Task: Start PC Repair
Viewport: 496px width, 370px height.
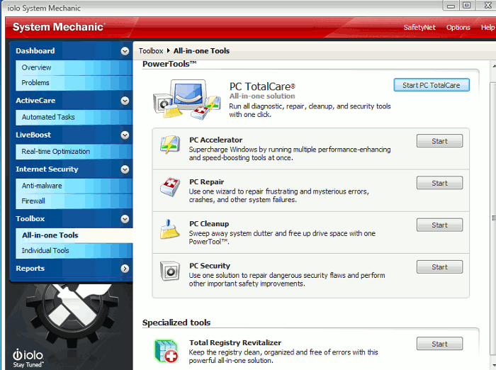Action: pyautogui.click(x=440, y=183)
